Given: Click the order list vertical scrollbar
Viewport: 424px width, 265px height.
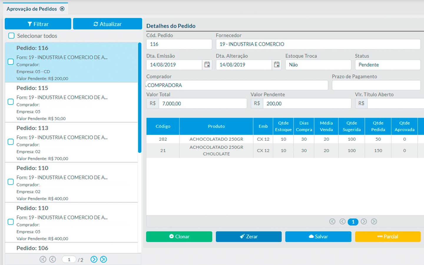Looking at the screenshot, I should [140, 97].
